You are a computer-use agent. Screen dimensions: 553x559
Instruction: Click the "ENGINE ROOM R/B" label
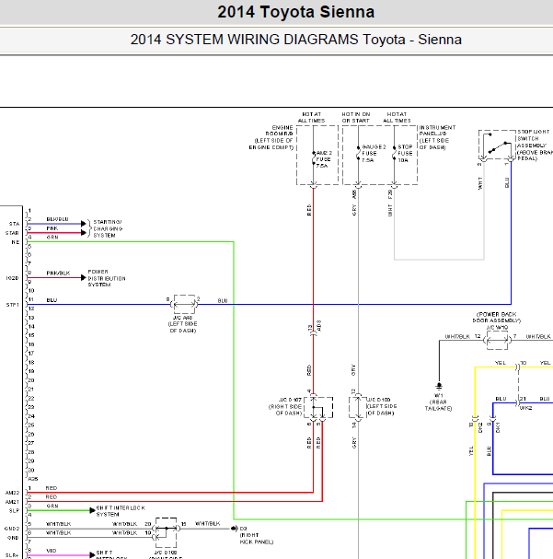pyautogui.click(x=271, y=137)
